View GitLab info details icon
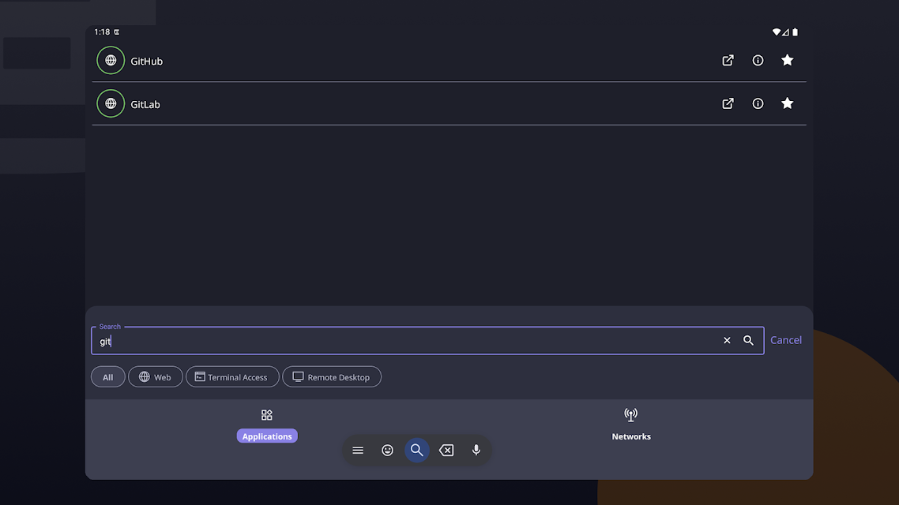This screenshot has width=899, height=505. pos(758,103)
